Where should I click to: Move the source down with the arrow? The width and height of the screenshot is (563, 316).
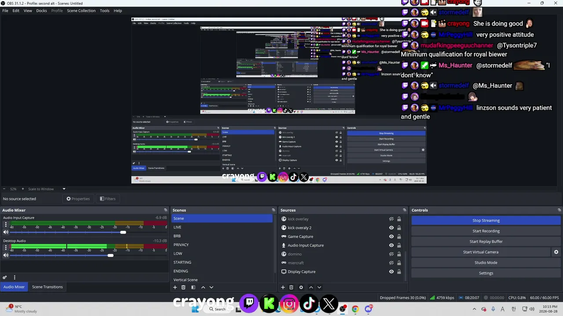coord(319,287)
